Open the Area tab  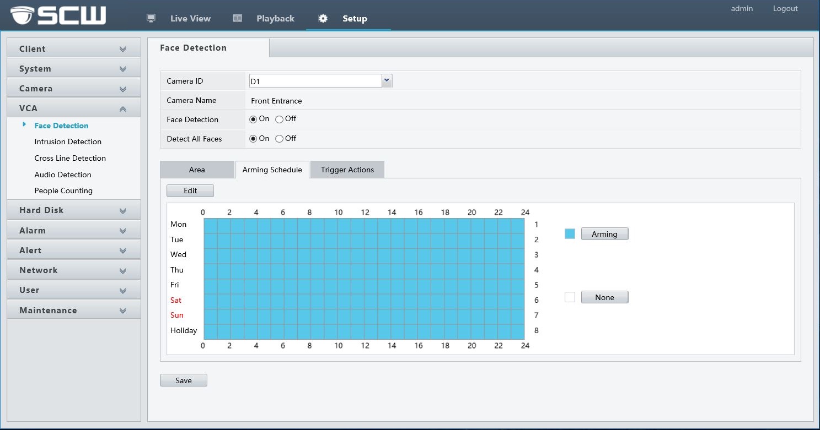196,170
